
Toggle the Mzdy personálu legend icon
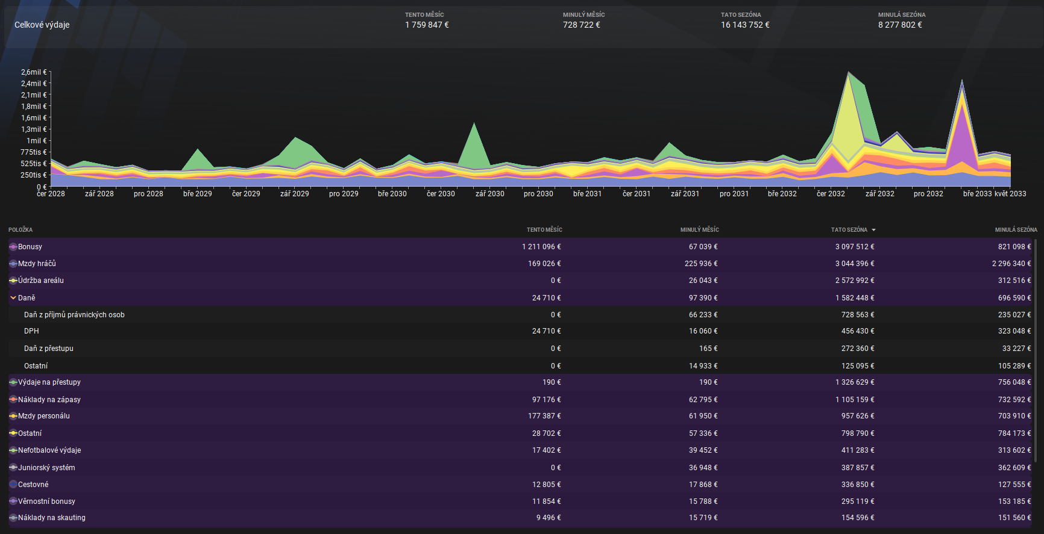pos(13,416)
